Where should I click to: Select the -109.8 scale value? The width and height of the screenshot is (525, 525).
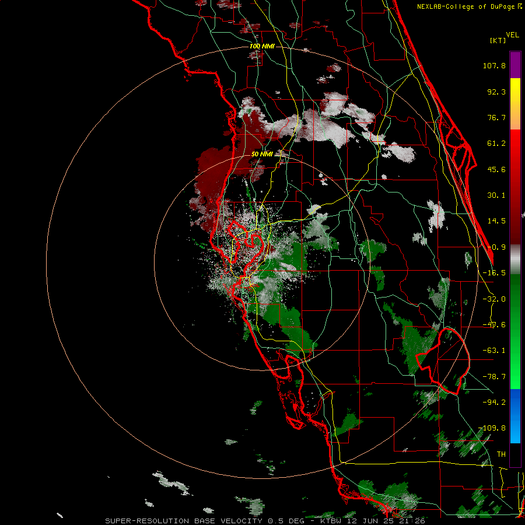[x=492, y=428]
